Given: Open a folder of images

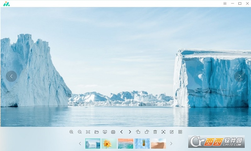Looking at the screenshot, I should tap(97, 132).
